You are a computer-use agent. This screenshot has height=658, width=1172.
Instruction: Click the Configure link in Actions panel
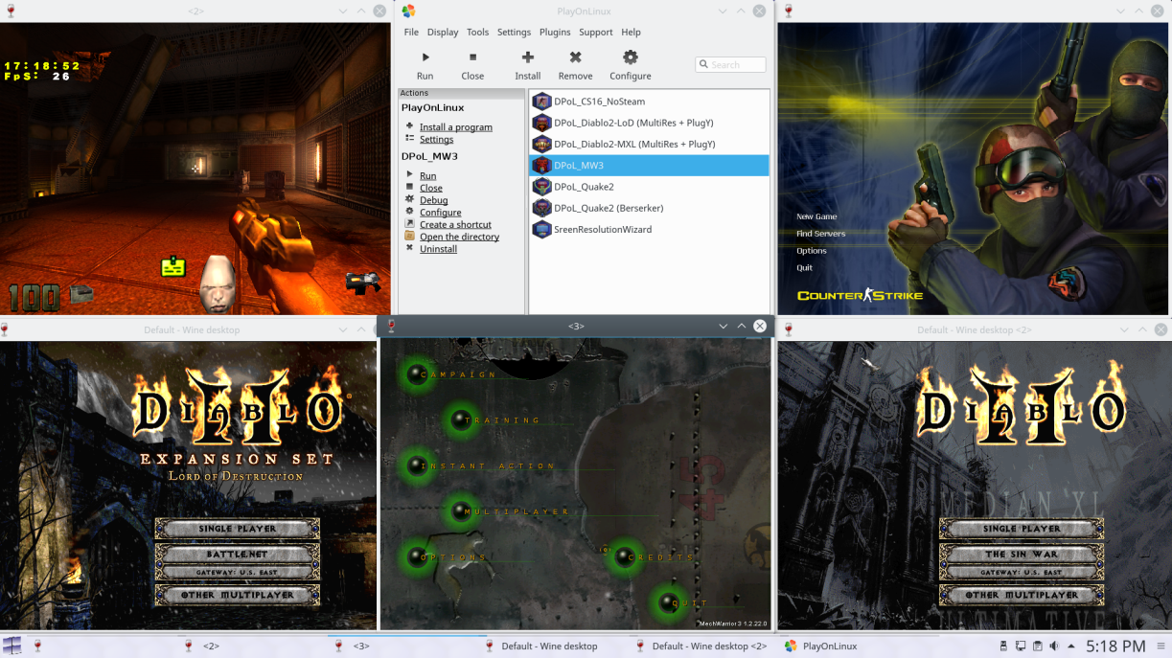click(440, 212)
